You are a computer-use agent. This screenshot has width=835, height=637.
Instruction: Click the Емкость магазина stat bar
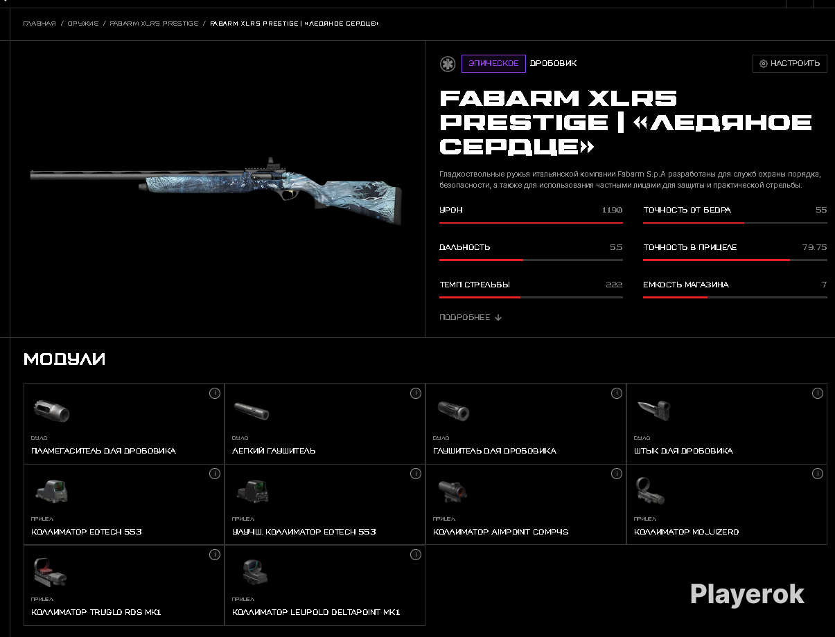pos(735,298)
